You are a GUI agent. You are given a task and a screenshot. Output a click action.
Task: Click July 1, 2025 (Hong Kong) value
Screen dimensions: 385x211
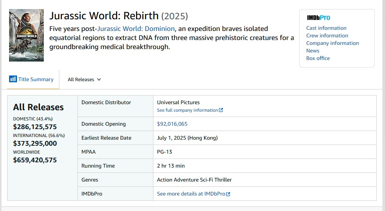coord(187,138)
